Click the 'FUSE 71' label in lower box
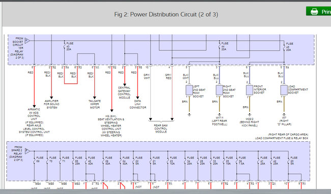This screenshot has height=194, width=331. tap(66, 159)
